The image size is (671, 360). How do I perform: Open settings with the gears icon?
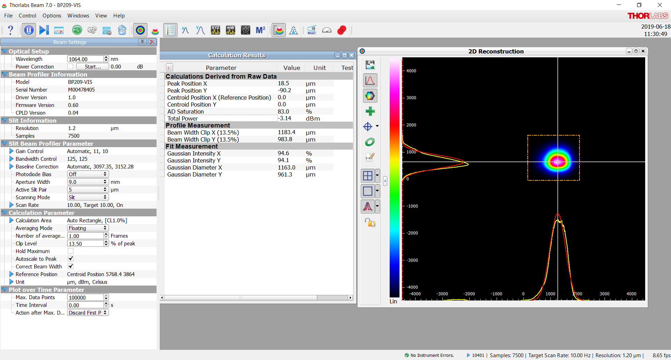[x=92, y=30]
